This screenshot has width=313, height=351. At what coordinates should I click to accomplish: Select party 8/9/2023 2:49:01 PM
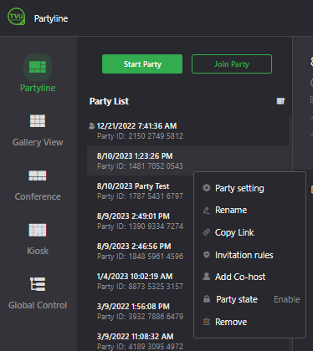pos(140,221)
